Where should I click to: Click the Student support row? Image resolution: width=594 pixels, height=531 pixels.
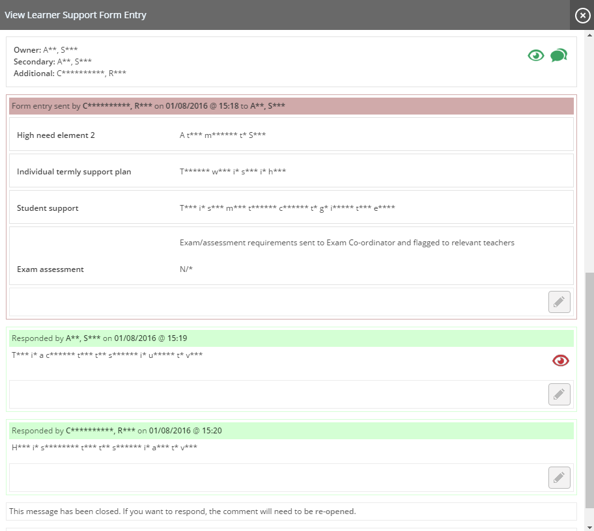[x=291, y=208]
